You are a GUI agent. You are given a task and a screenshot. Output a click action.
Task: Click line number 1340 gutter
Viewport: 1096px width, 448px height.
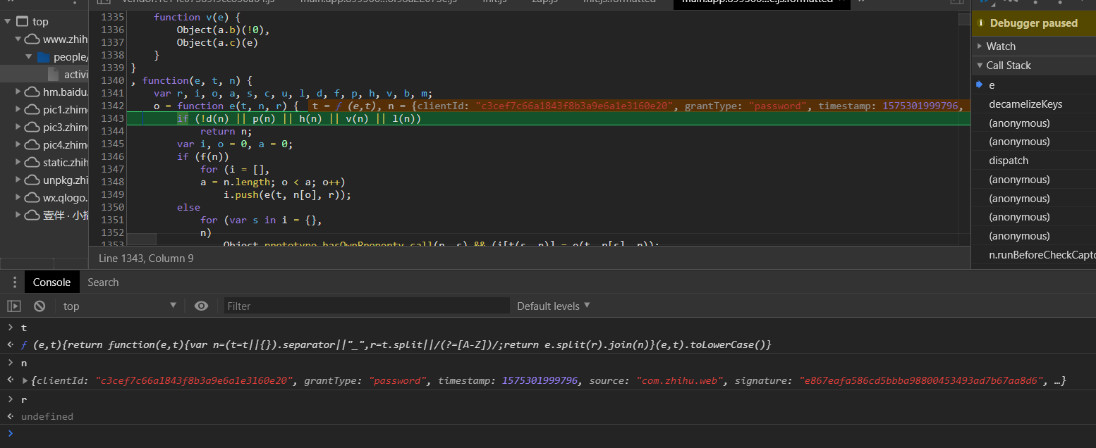coord(113,80)
